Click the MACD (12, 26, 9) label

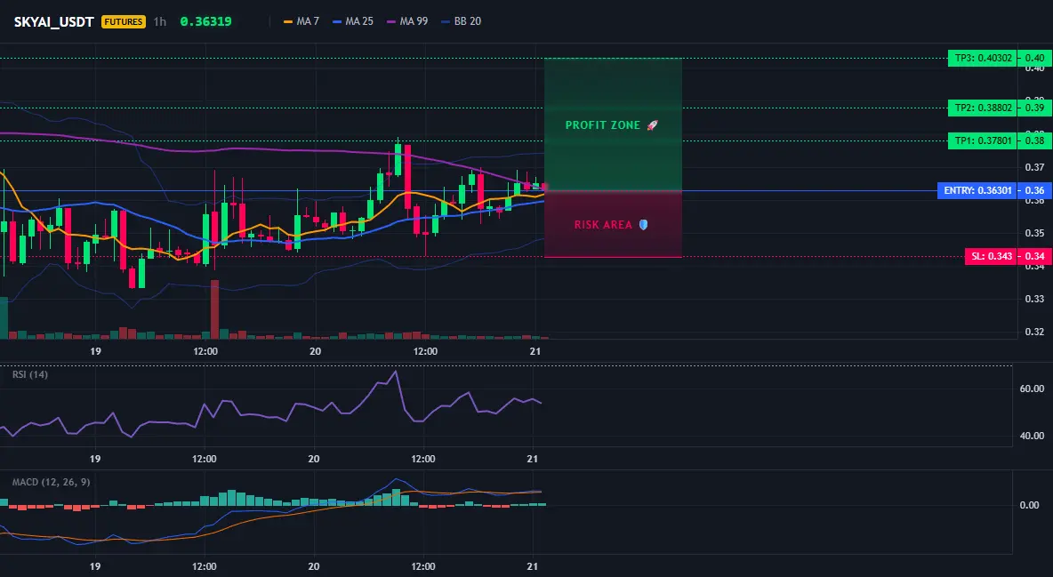tap(51, 482)
